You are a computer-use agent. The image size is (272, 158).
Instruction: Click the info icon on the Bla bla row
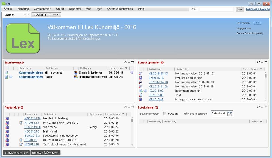click(11, 77)
